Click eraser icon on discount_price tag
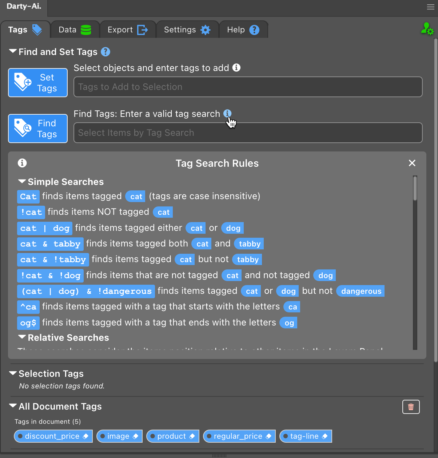This screenshot has width=438, height=458. [86, 436]
